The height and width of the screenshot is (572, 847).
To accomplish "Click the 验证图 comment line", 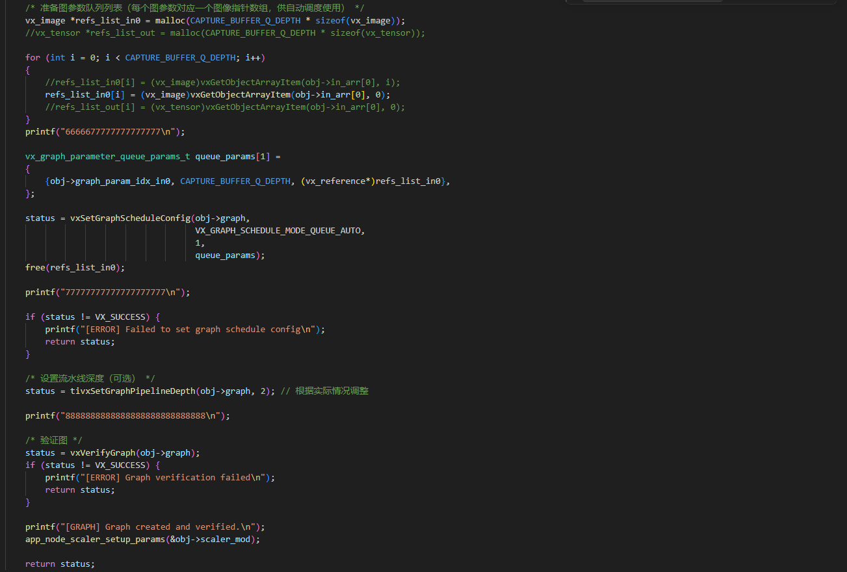I will click(x=54, y=440).
